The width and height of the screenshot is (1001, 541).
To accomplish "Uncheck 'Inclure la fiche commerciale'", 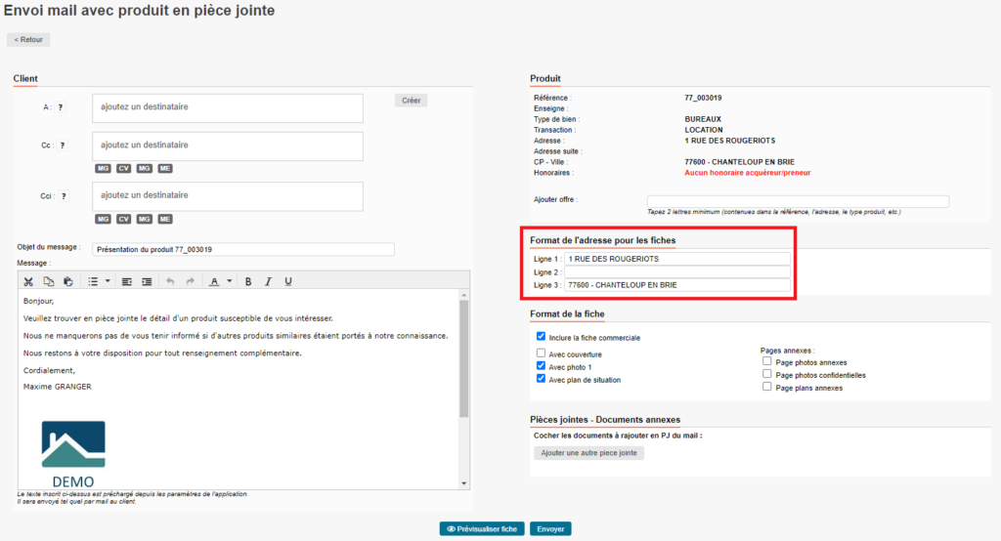I will (x=542, y=336).
